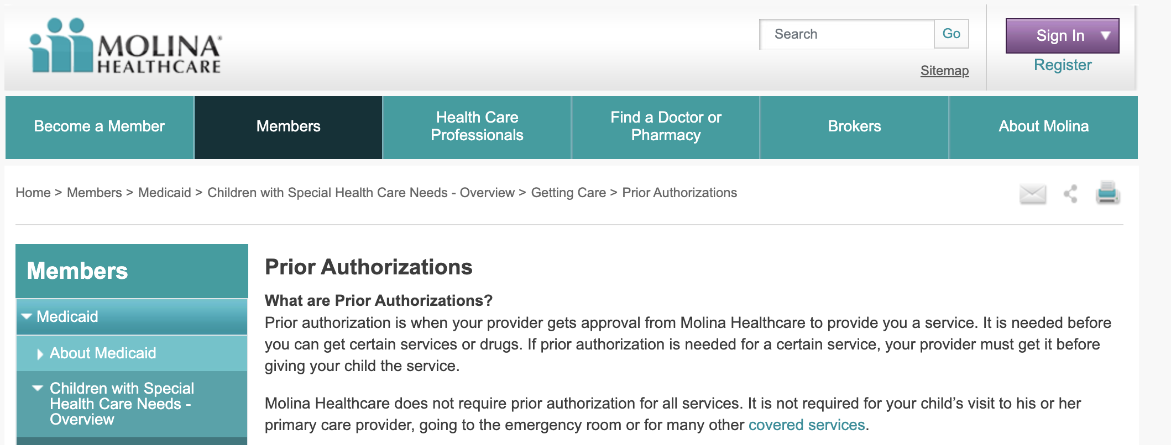Go to Find a Doctor or Pharmacy

pos(666,127)
